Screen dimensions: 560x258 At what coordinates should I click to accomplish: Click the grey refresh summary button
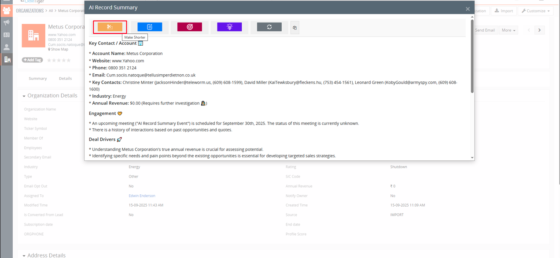269,27
